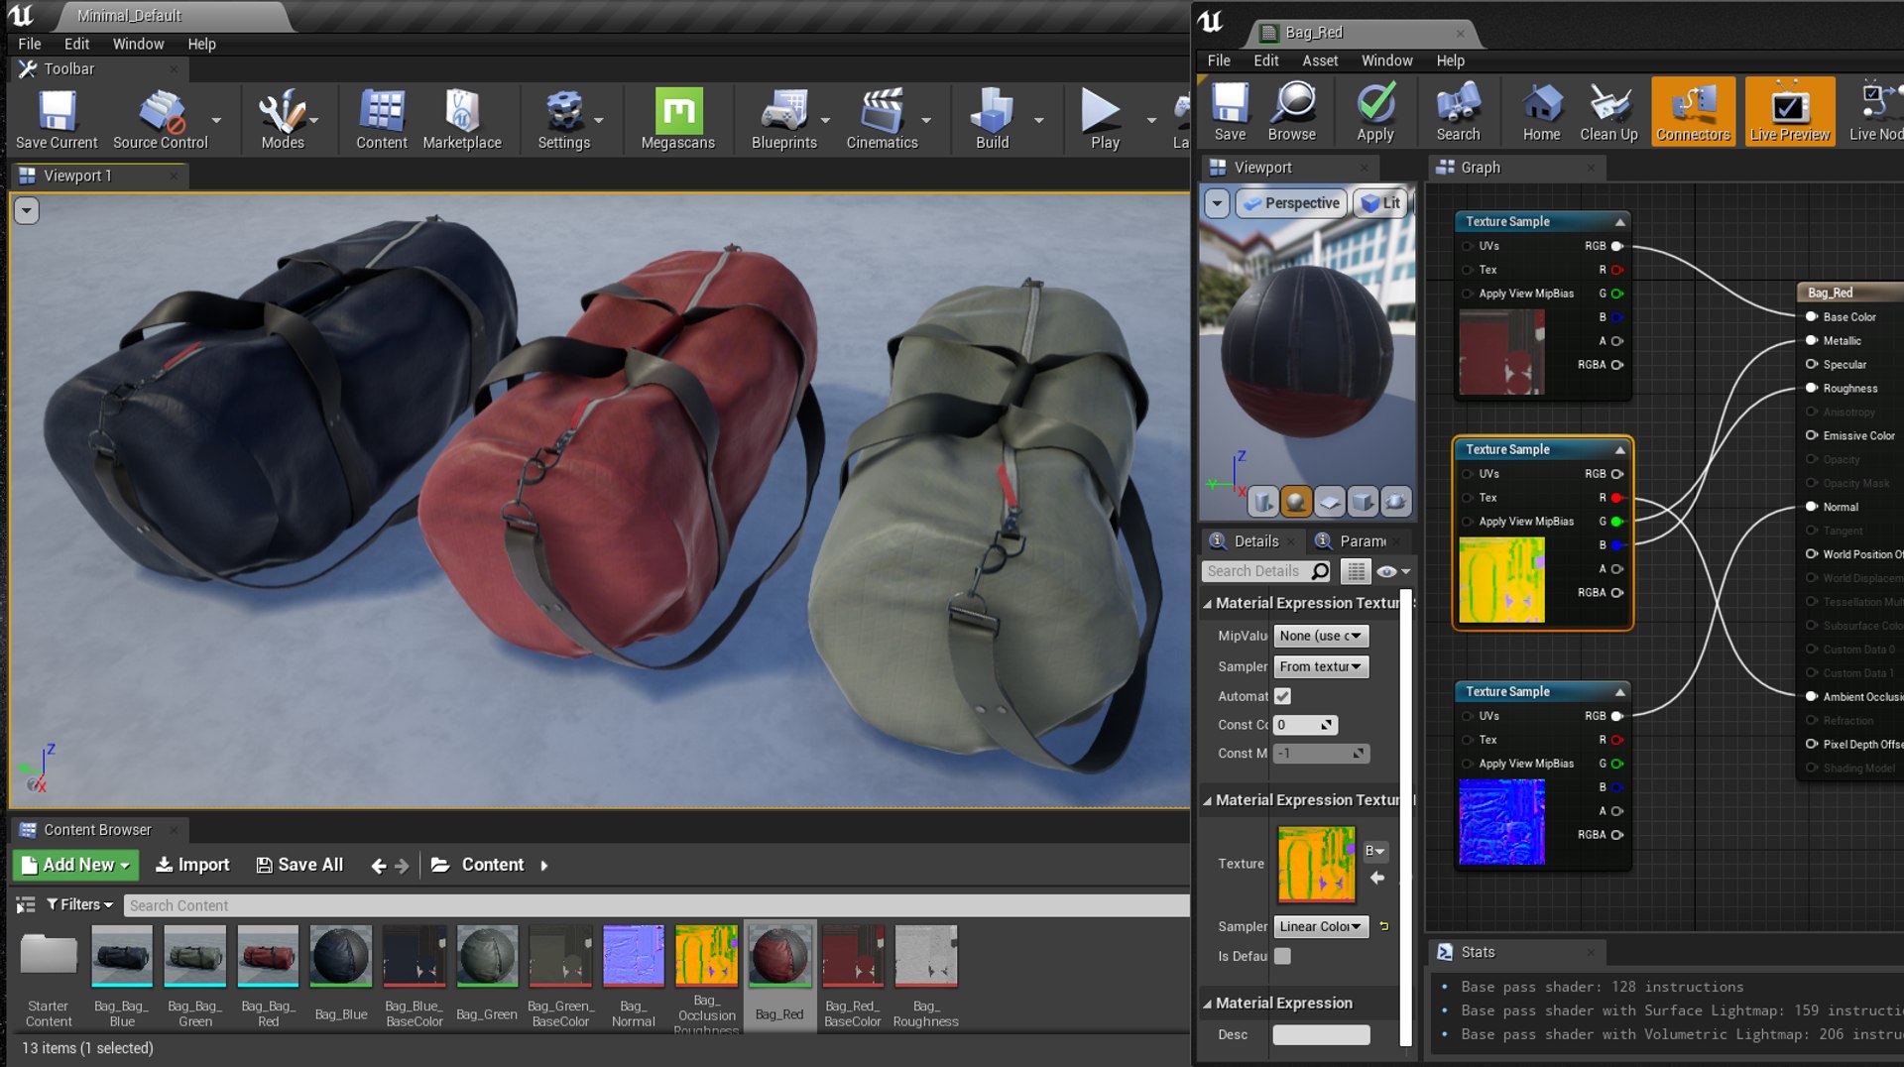This screenshot has width=1904, height=1067.
Task: Toggle Automatic View Mip Bias checkbox
Action: [1282, 696]
